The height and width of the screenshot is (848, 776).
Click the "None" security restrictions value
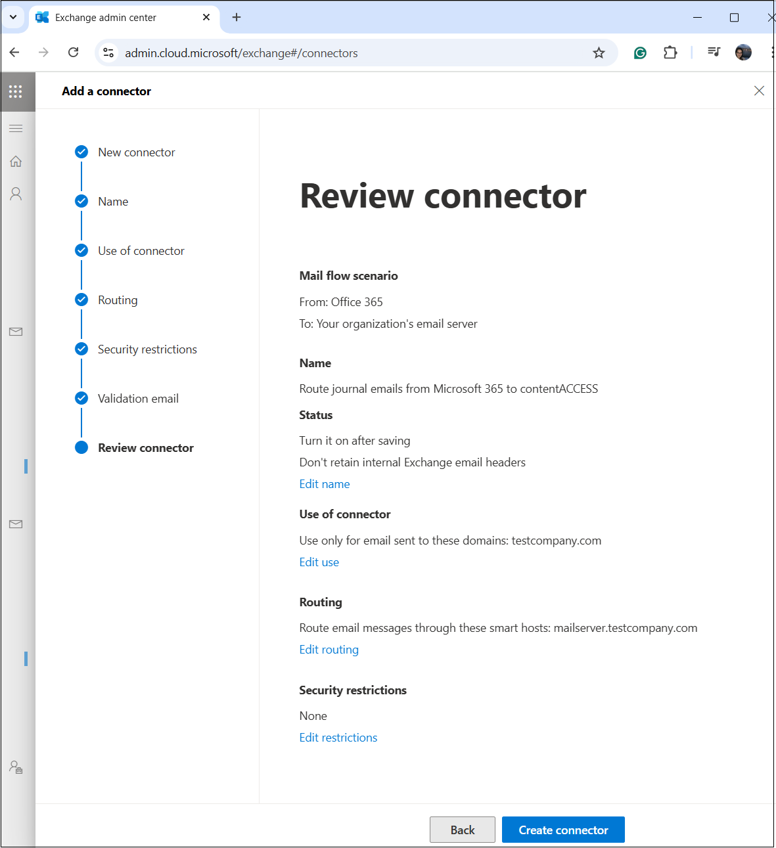[x=313, y=716]
